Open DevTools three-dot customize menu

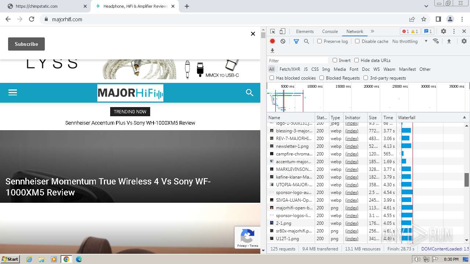(454, 32)
